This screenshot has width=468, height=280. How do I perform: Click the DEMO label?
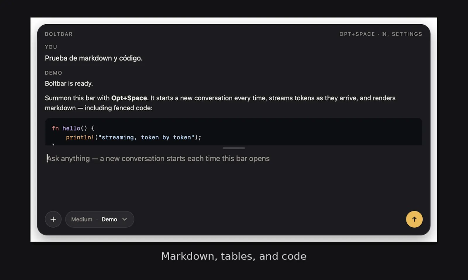[54, 73]
